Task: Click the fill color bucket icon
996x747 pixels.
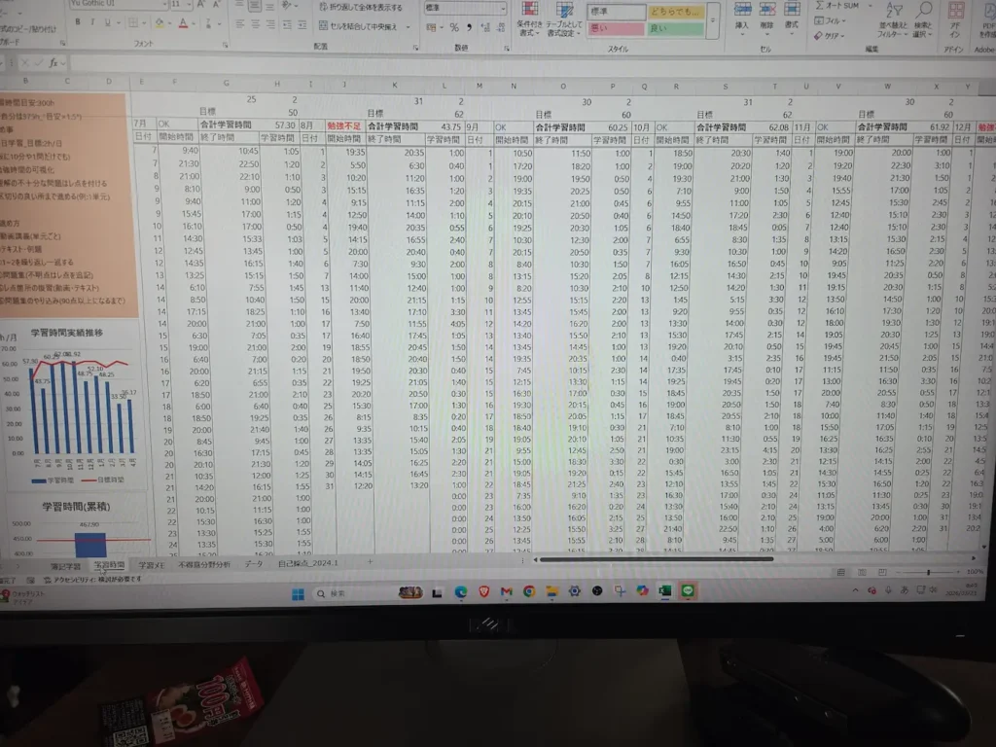Action: pos(161,23)
